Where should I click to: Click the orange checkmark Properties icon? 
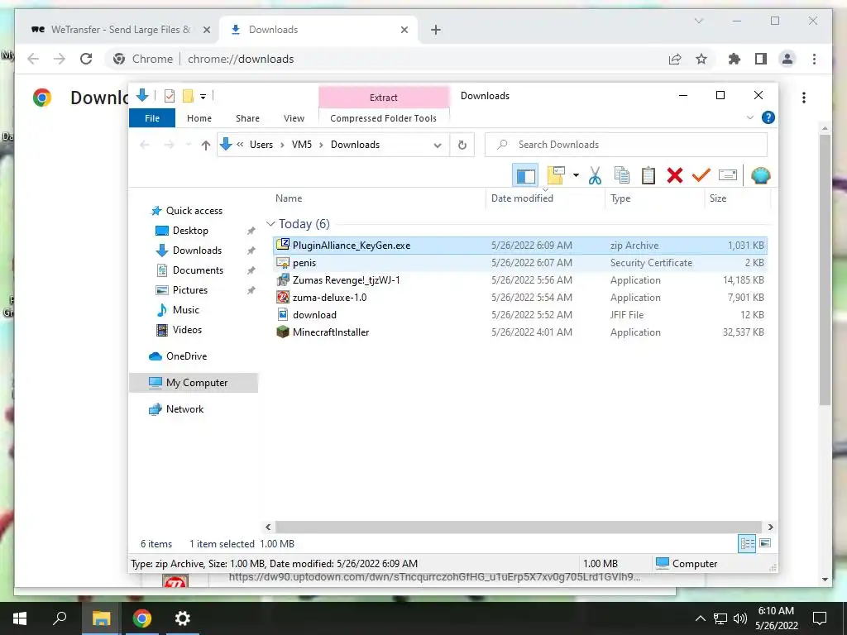click(x=701, y=175)
